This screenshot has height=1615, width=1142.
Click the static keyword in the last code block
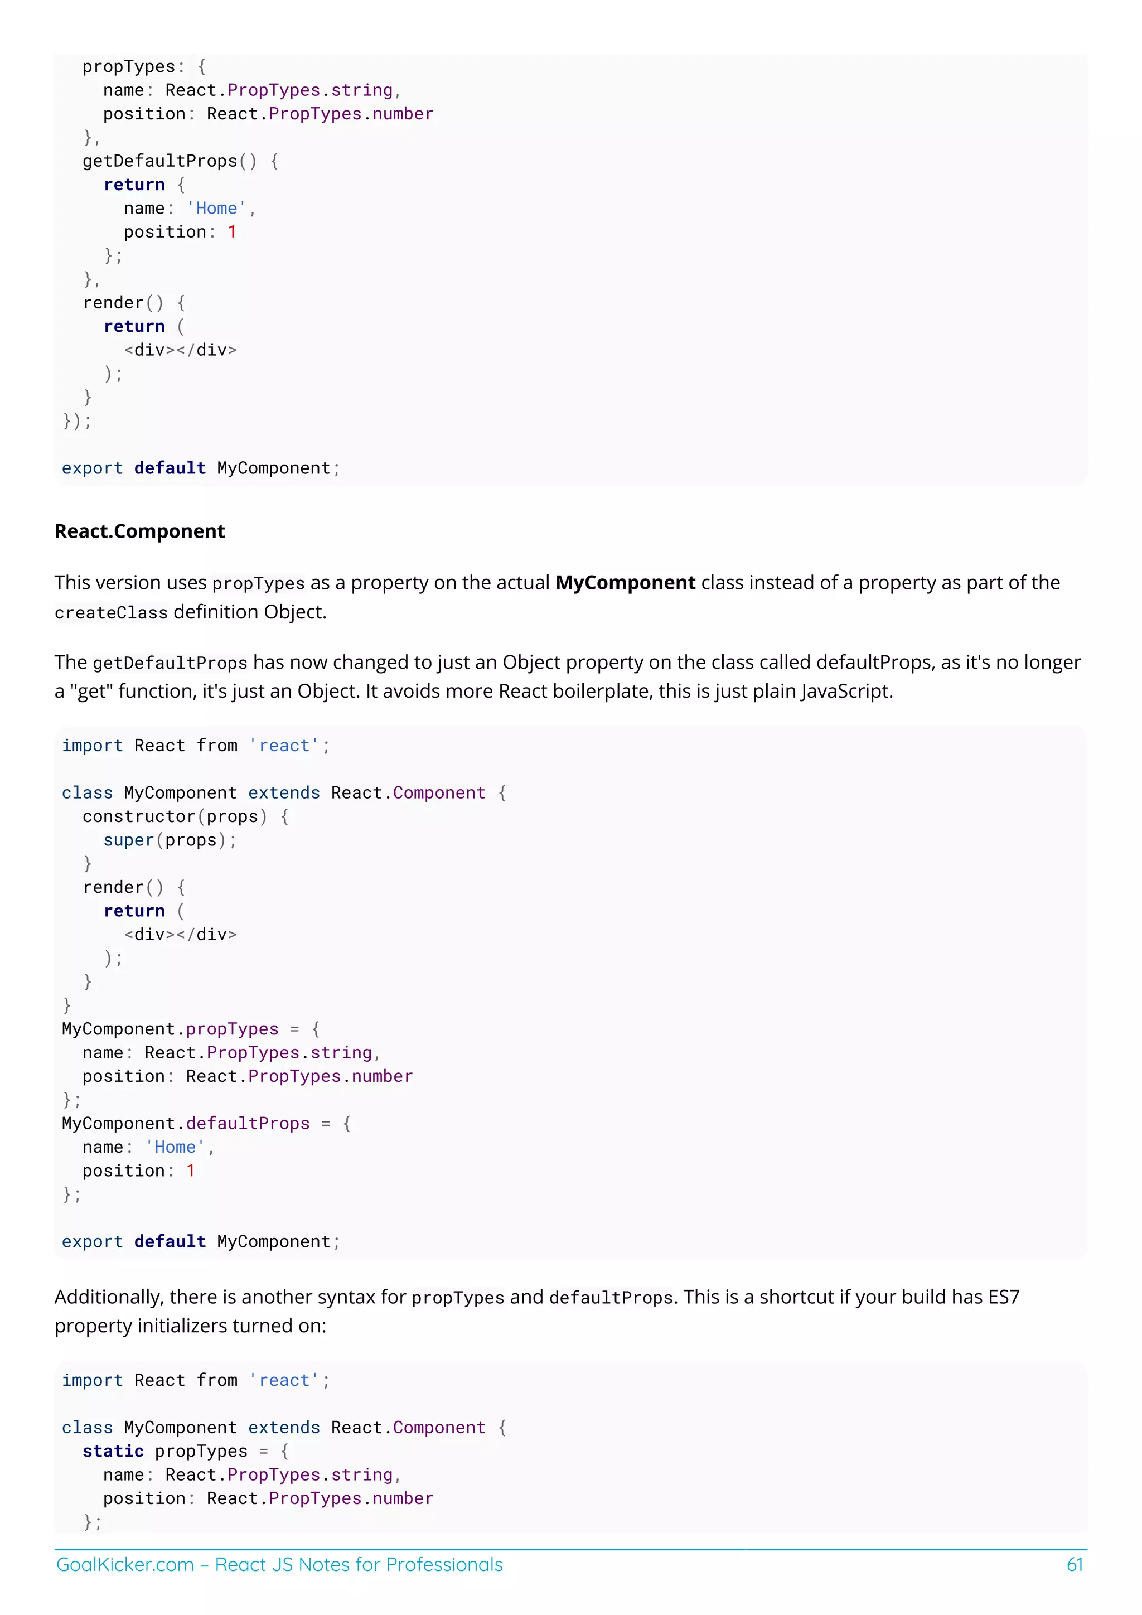point(113,1451)
